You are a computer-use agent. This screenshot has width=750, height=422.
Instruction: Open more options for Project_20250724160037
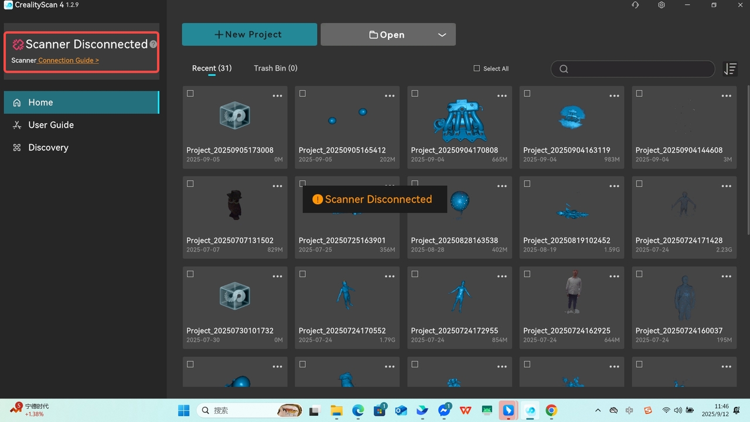726,276
